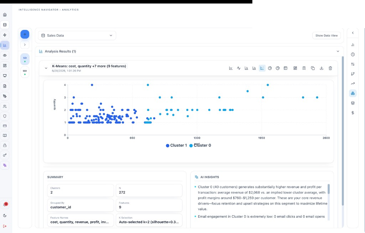
Task: Collapse right panel with left chevron
Action: pos(353,33)
